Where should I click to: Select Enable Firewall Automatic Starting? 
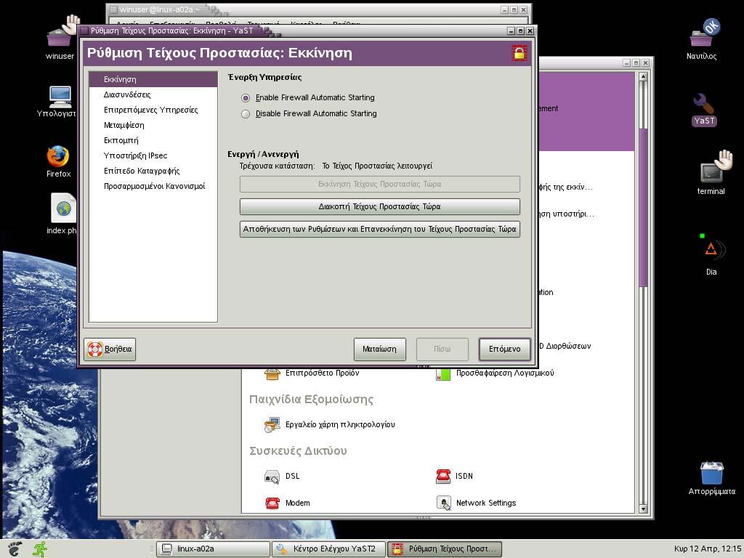pyautogui.click(x=246, y=98)
